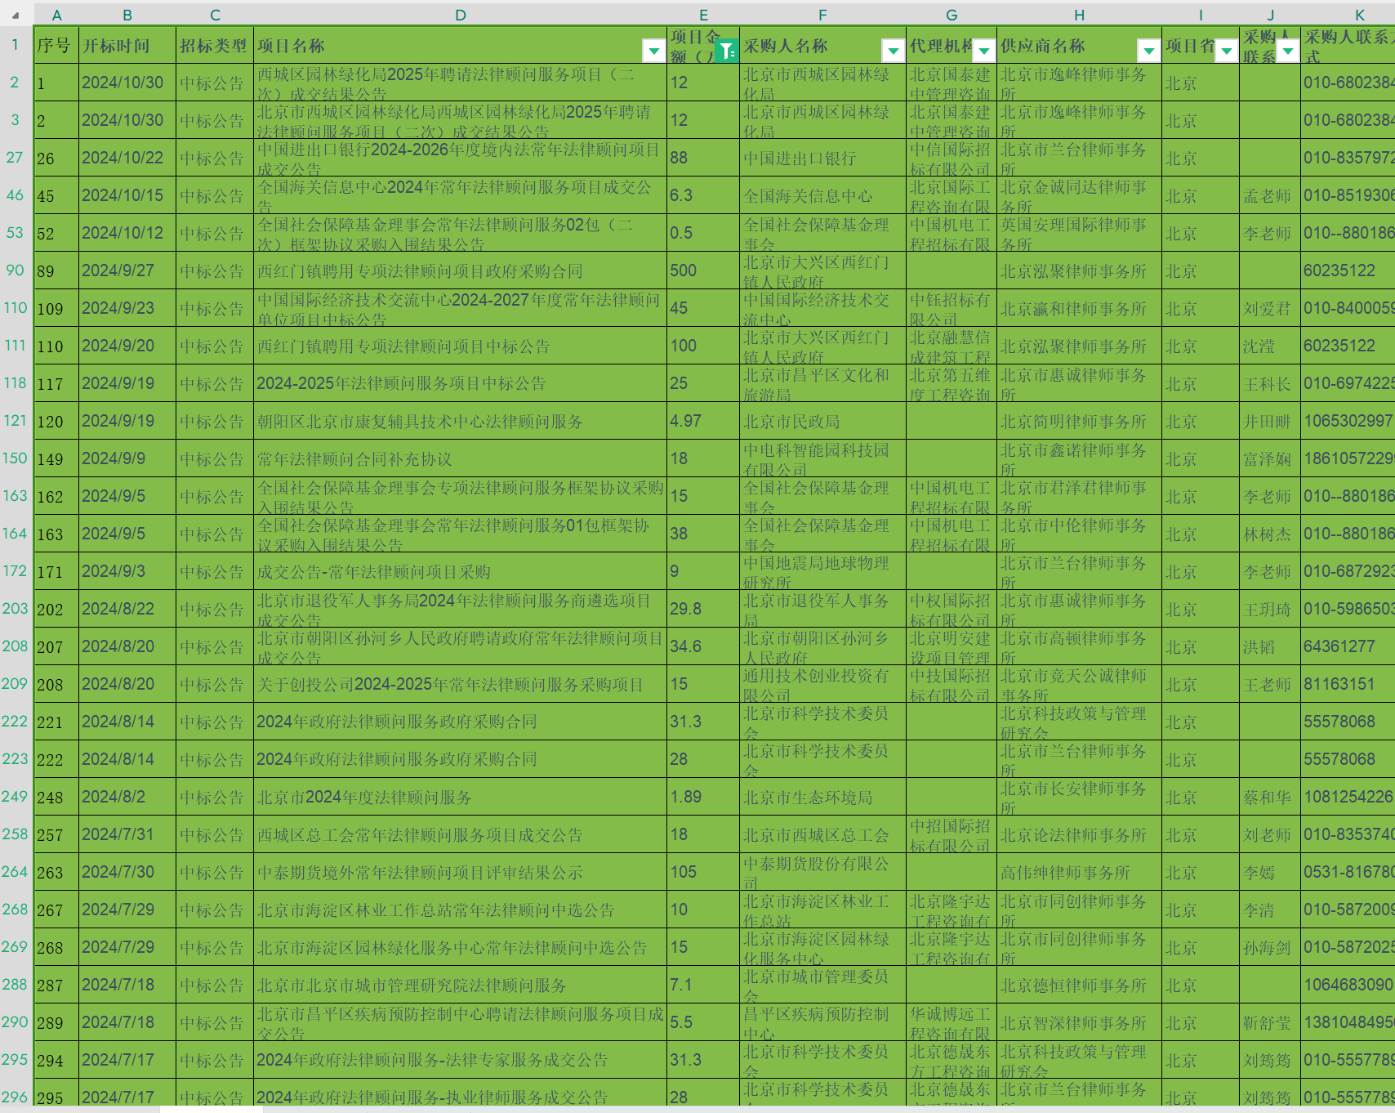Viewport: 1395px width, 1113px height.
Task: Click contact cell 孟老师
Action: point(1270,195)
